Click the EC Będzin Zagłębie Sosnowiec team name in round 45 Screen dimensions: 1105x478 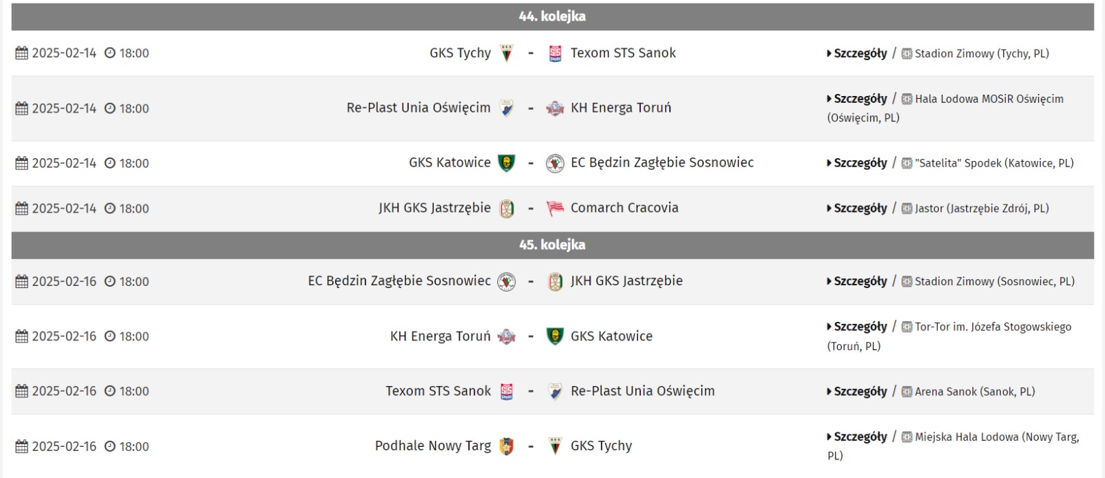[x=399, y=281]
